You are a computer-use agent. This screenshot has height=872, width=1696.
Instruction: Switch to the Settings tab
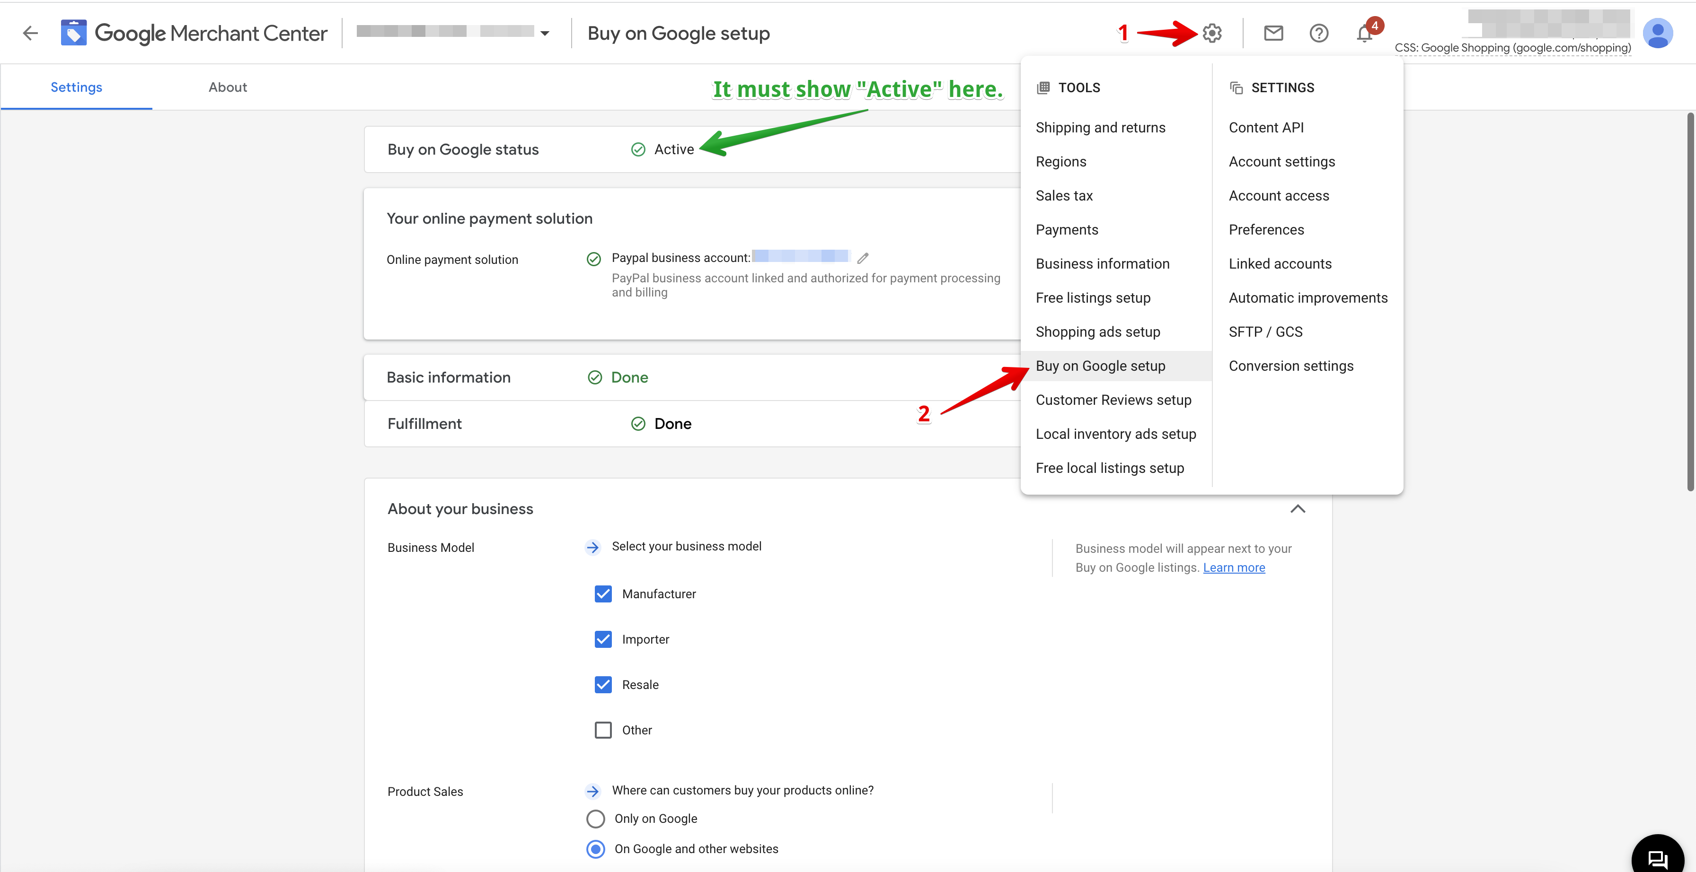[x=76, y=87]
